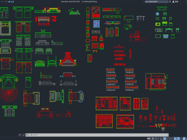Select the yellow TV cabinet block
The width and height of the screenshot is (187, 140).
pyautogui.click(x=158, y=24)
